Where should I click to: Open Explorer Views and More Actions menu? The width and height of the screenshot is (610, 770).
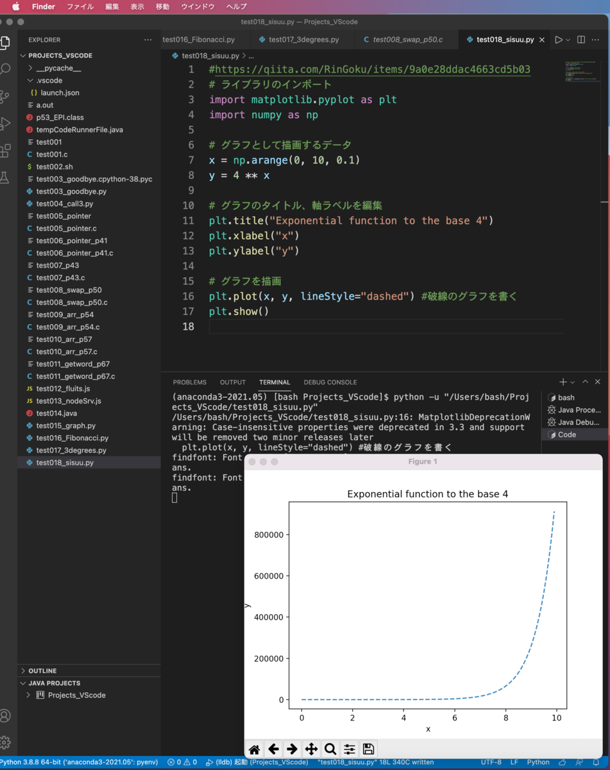(x=148, y=40)
